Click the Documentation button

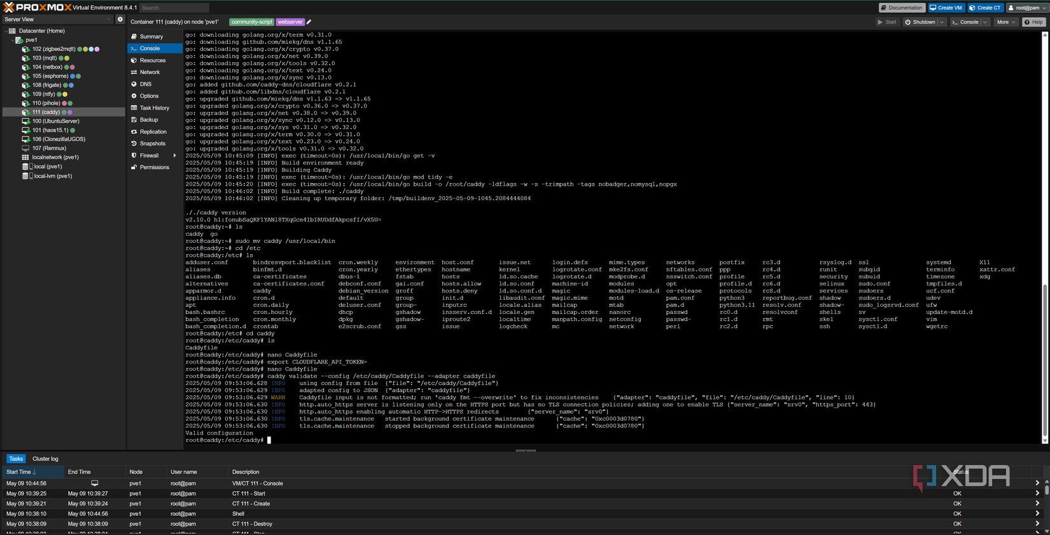[x=901, y=8]
